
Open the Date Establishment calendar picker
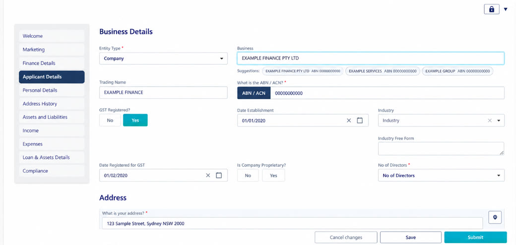pos(360,121)
